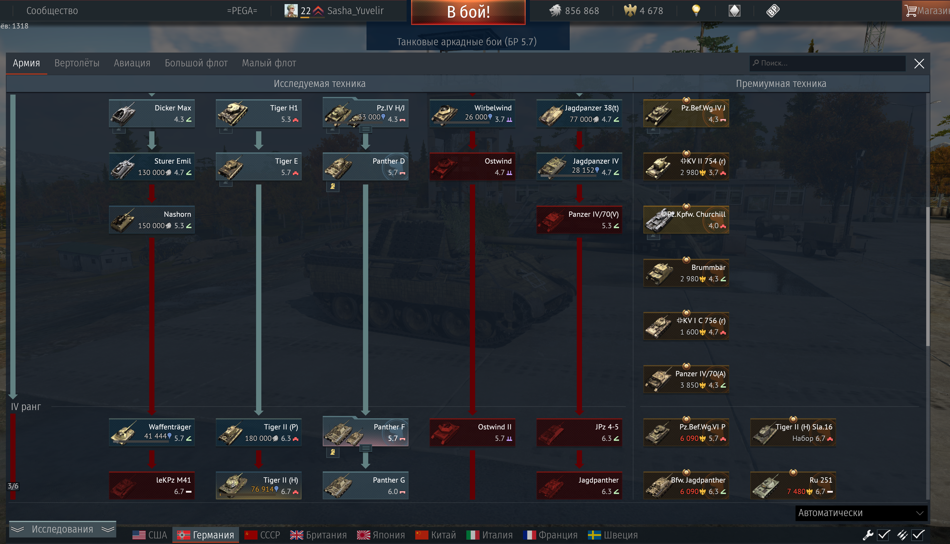Open the light bulb hints icon

pyautogui.click(x=696, y=11)
